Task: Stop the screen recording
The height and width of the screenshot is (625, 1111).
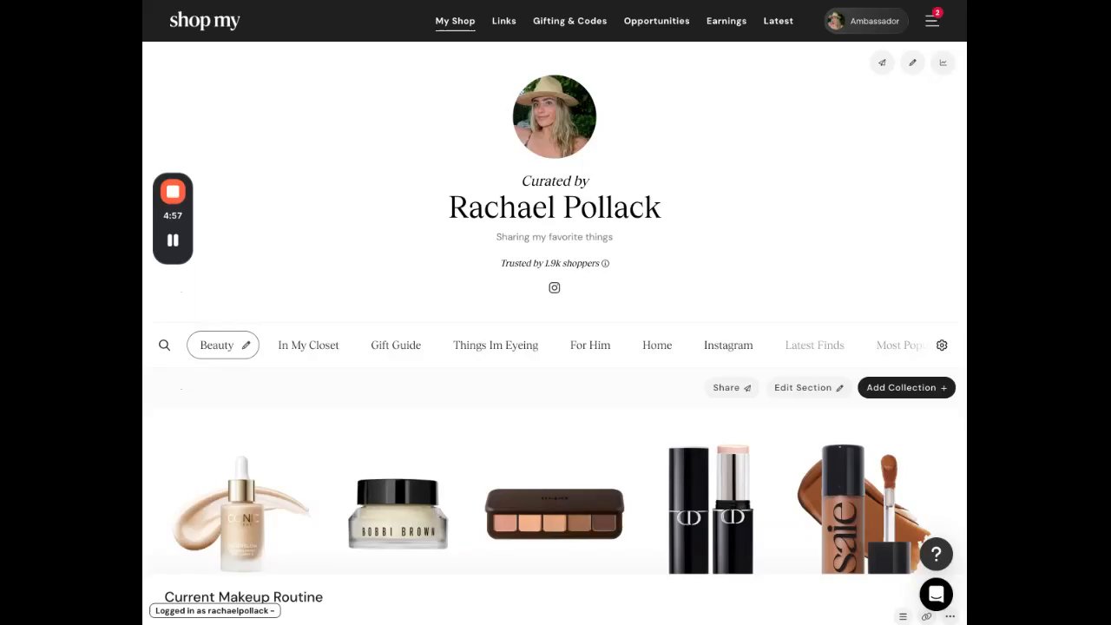Action: tap(173, 192)
